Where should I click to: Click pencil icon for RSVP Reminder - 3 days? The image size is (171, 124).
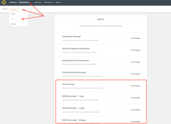click(130, 110)
